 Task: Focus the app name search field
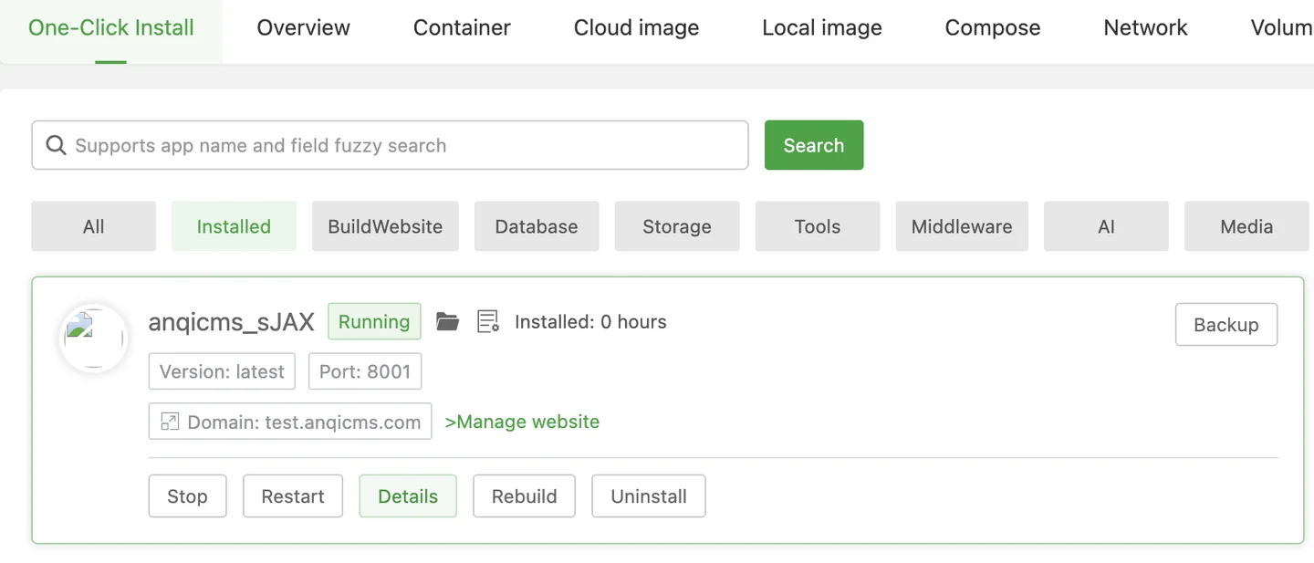390,145
